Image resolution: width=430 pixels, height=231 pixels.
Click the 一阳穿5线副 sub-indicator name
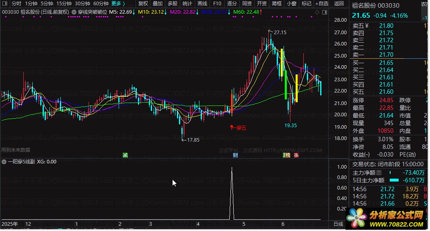[x=21, y=162]
